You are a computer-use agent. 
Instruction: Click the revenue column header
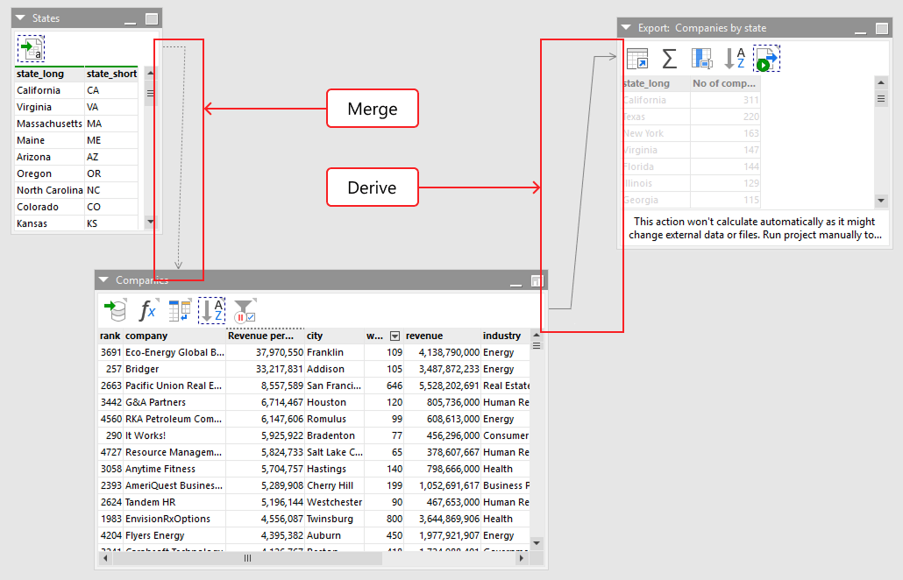[442, 336]
